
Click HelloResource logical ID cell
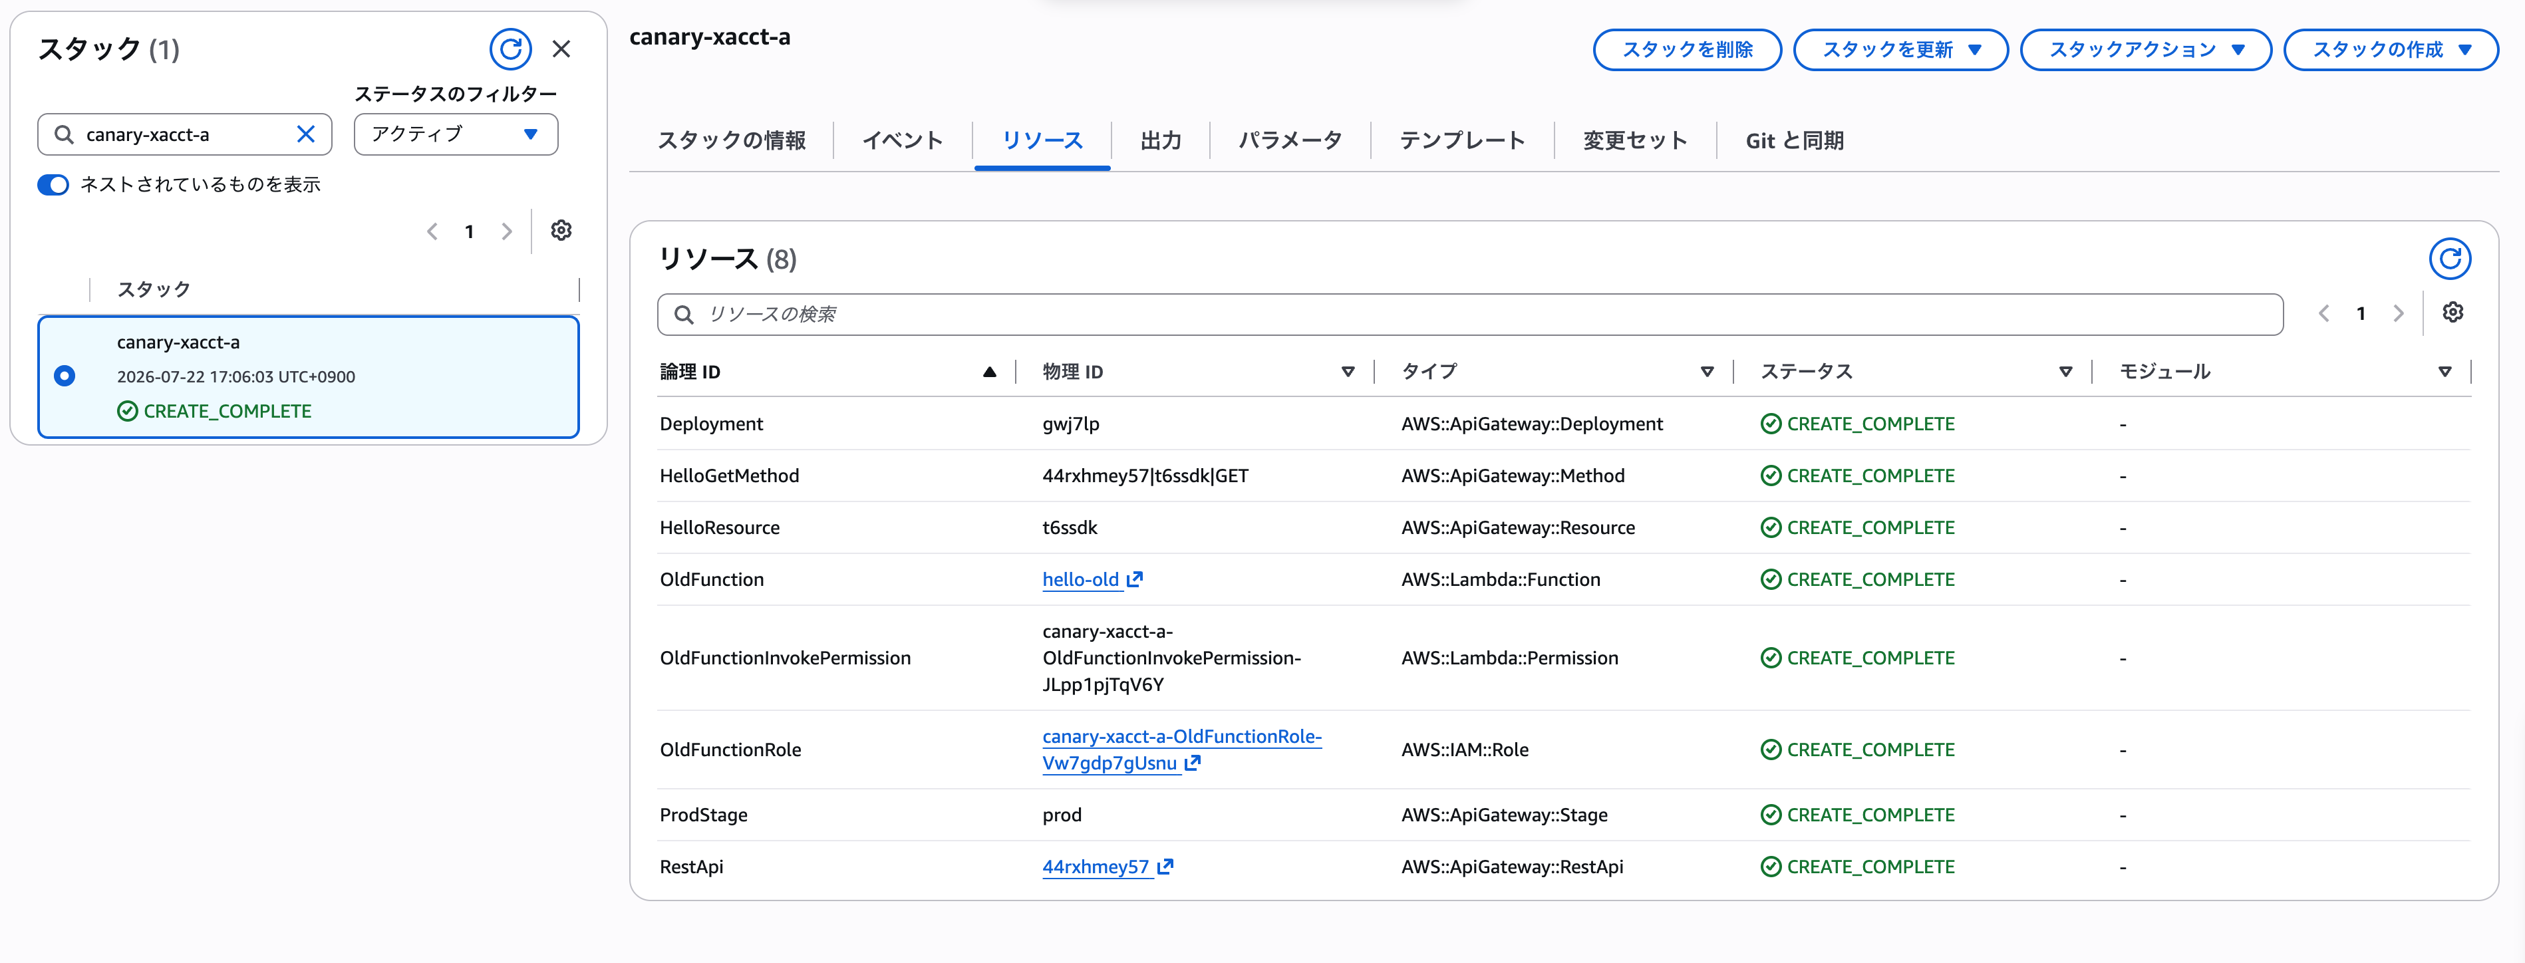(720, 527)
